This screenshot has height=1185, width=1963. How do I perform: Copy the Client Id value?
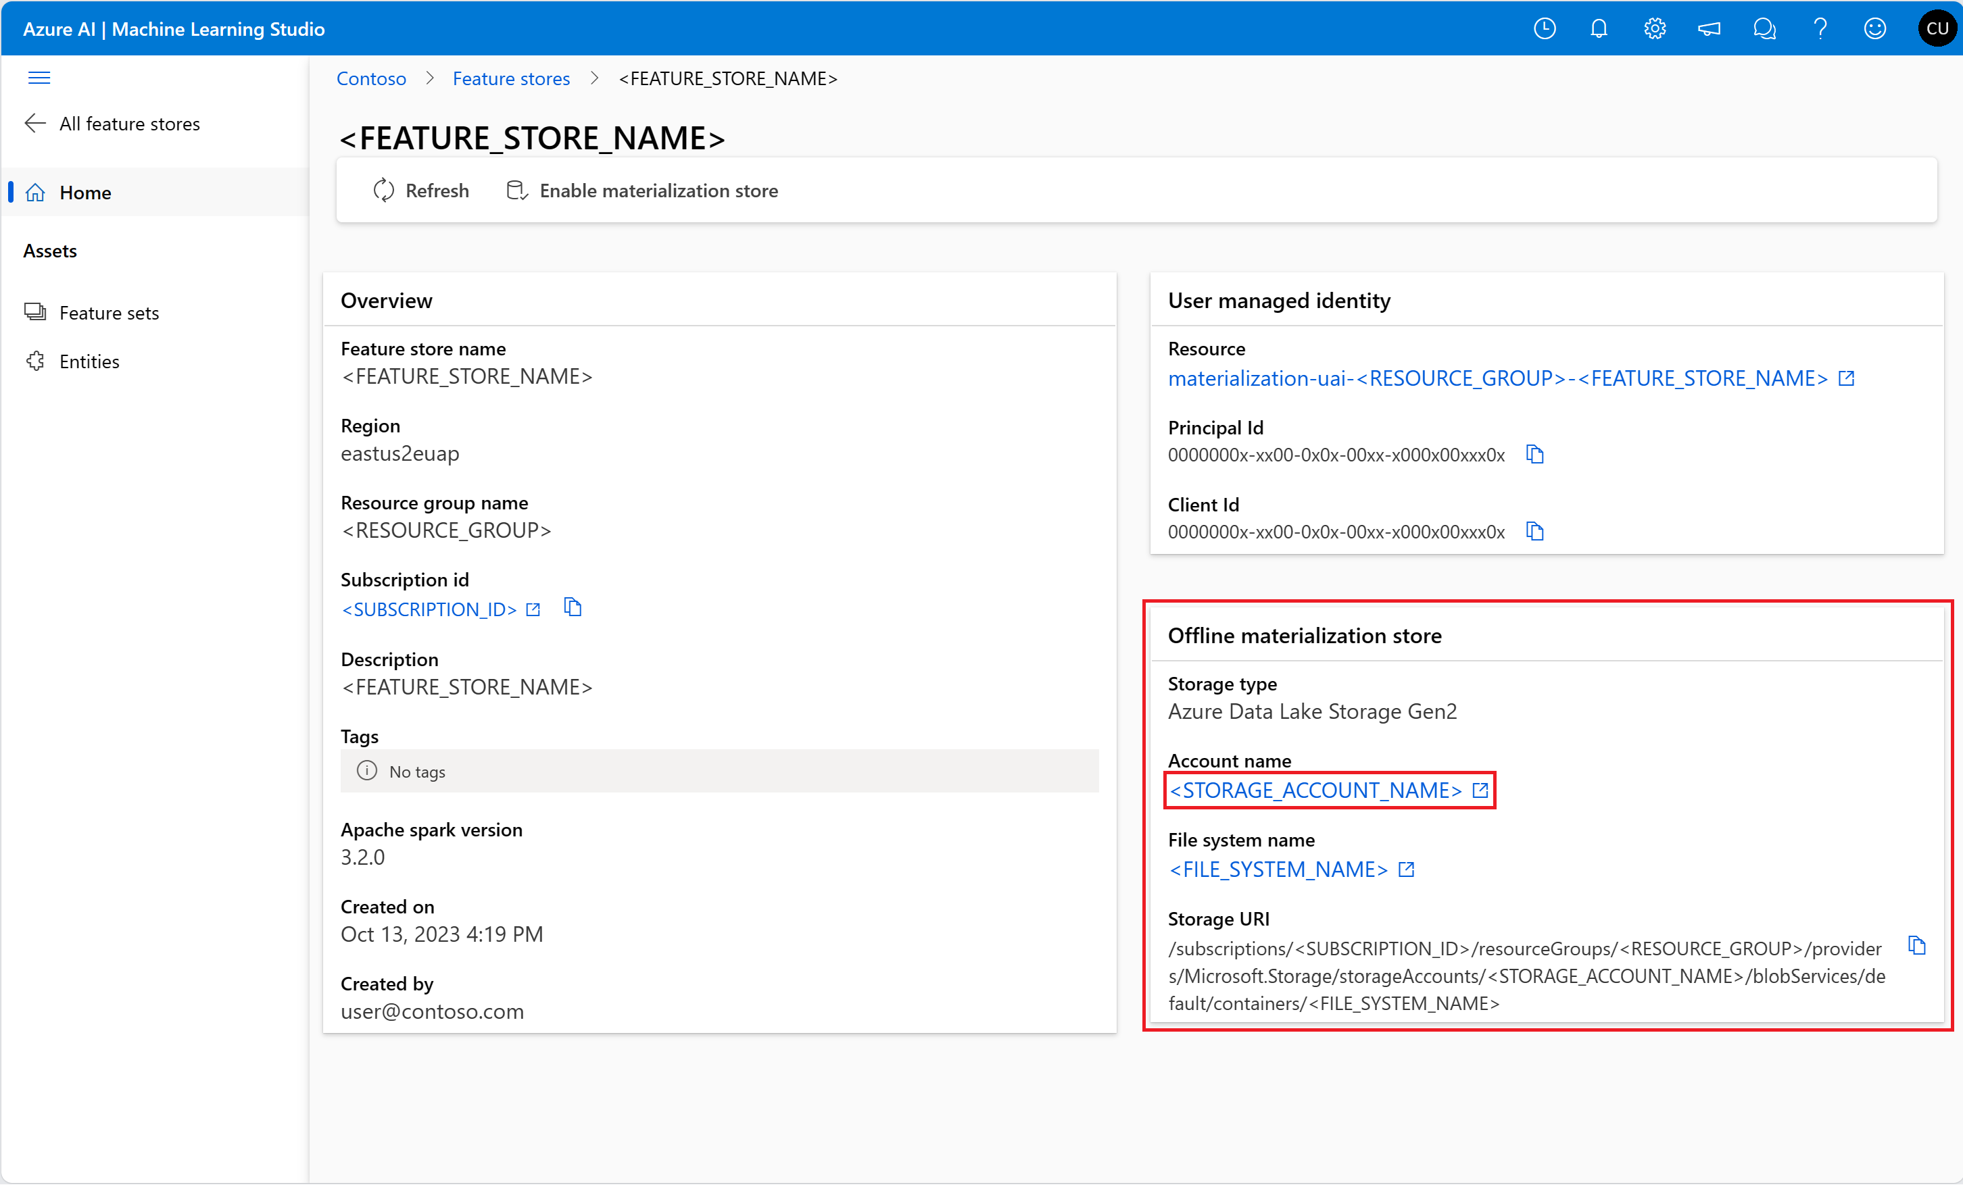pos(1534,531)
